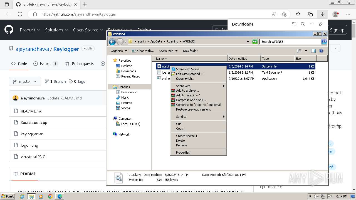Open Downloads under Favorites in navigation pane
Screen dimensions: 356x200
pos(128,71)
